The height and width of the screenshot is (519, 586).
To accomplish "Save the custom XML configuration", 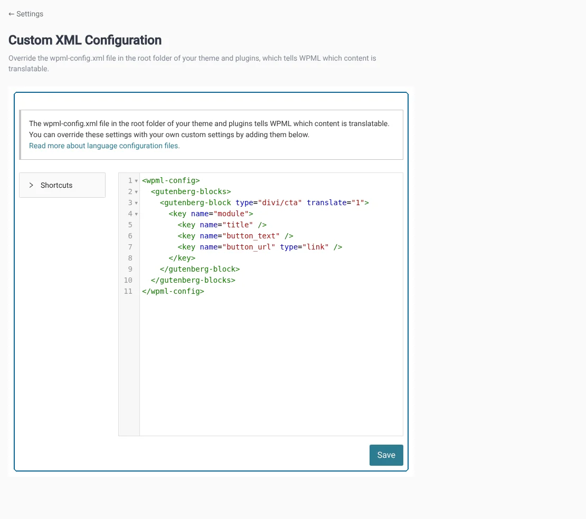I will pyautogui.click(x=386, y=455).
